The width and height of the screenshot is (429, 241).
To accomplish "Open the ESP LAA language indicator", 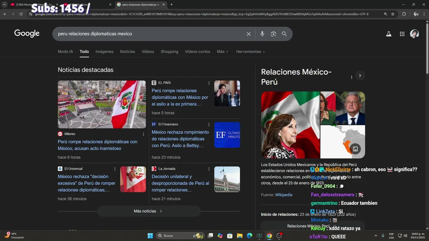I will click(391, 236).
